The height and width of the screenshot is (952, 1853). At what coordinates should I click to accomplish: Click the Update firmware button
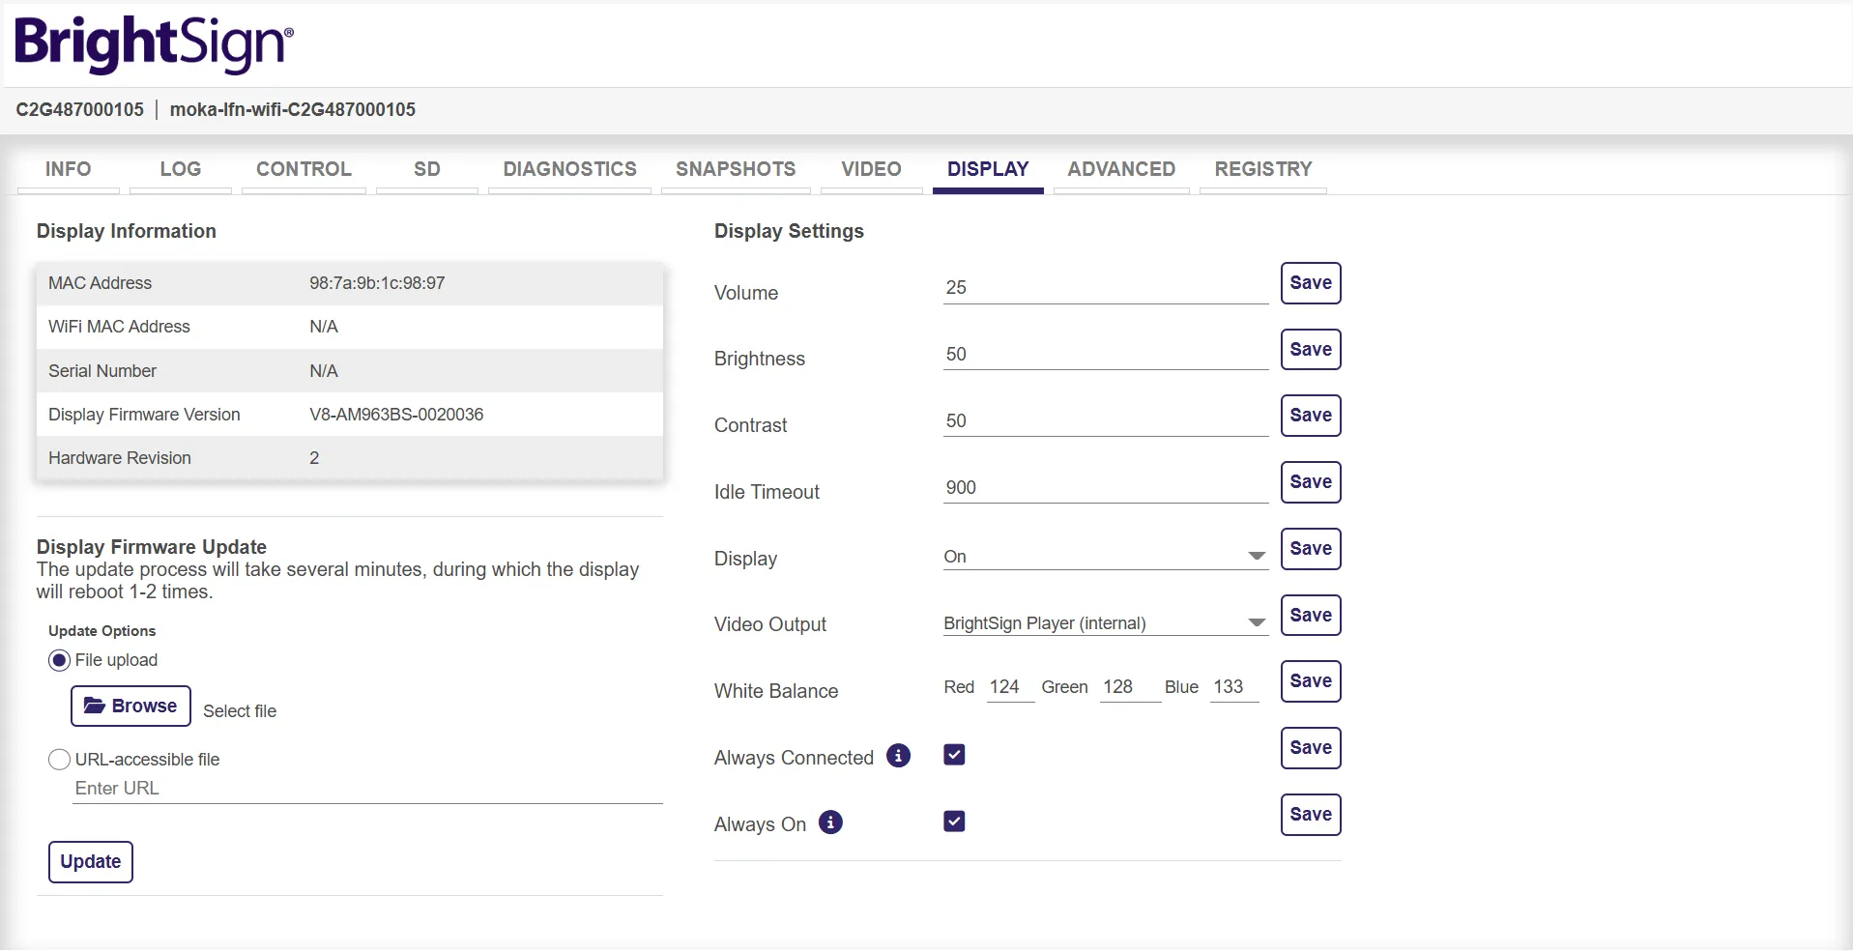click(91, 862)
